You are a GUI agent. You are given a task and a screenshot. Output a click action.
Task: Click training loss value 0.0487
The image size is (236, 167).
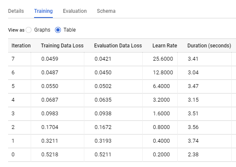(50, 73)
